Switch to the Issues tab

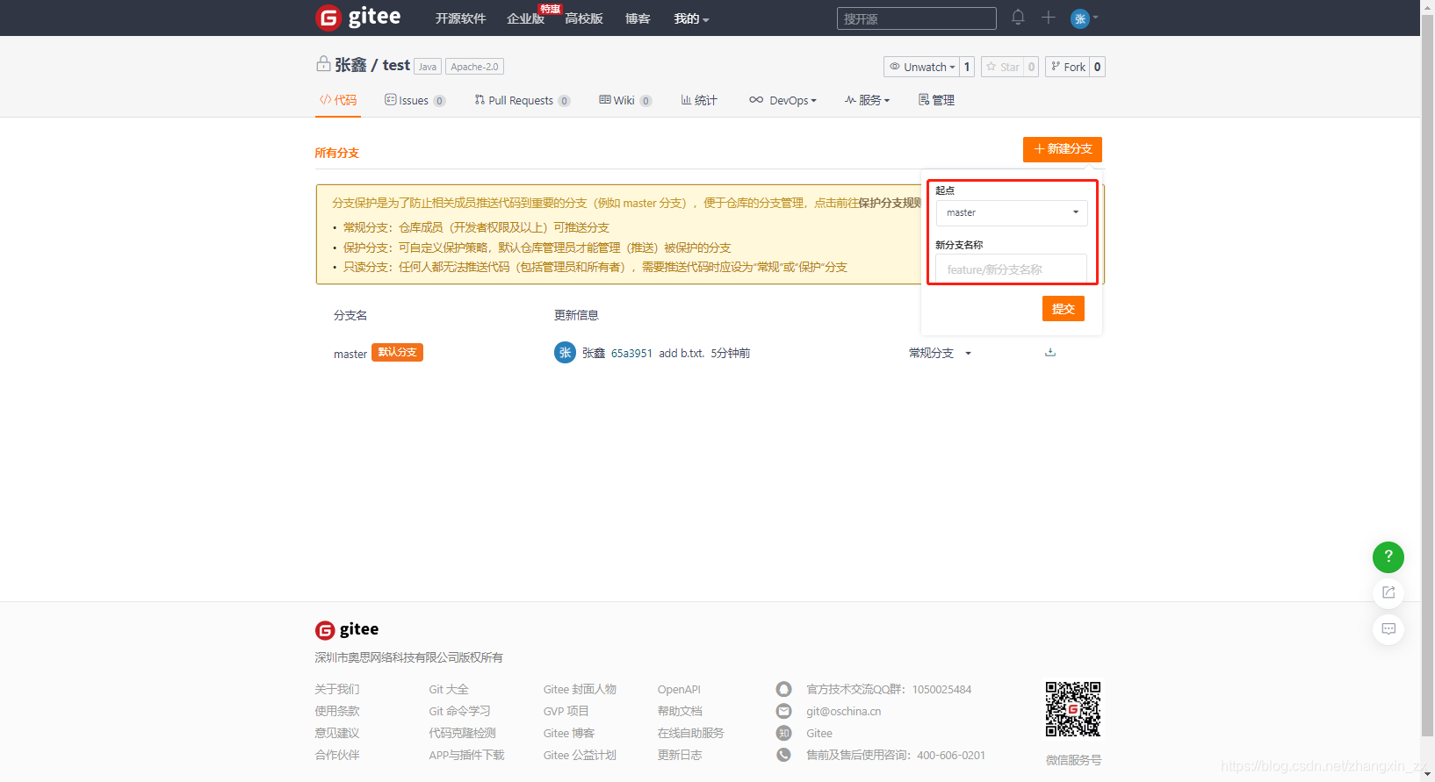[x=415, y=100]
